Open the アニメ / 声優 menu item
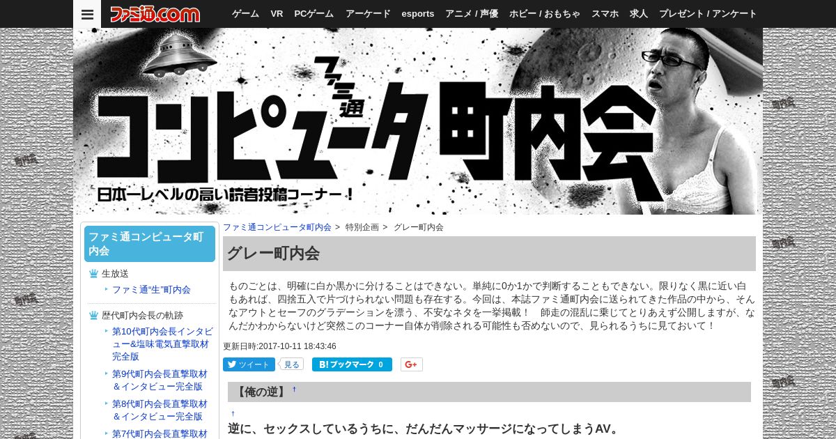The height and width of the screenshot is (439, 836). click(x=472, y=14)
